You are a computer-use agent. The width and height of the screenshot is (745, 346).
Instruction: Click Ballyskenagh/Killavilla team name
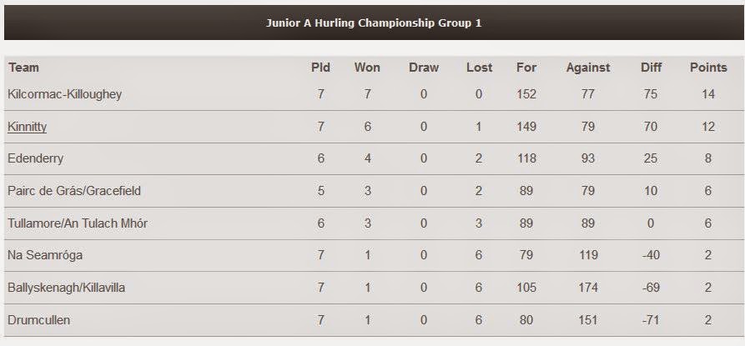pos(67,288)
